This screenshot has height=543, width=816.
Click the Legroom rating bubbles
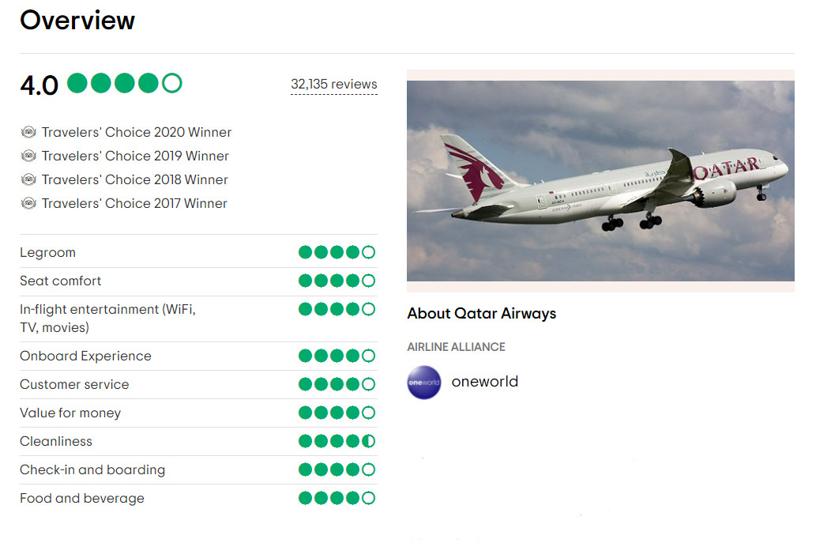tap(337, 253)
